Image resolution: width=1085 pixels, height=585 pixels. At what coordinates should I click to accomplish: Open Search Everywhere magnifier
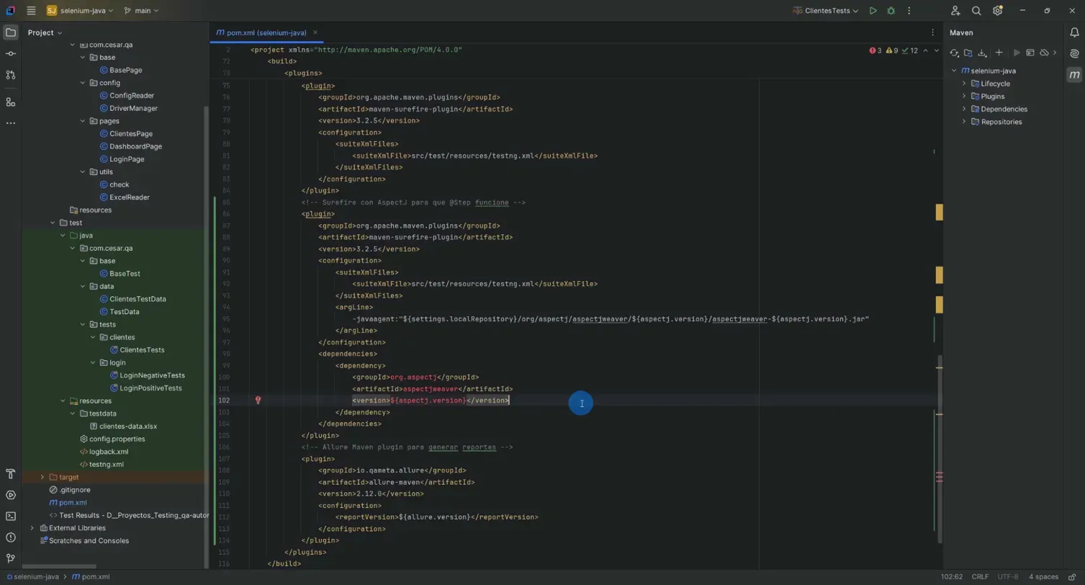coord(976,10)
